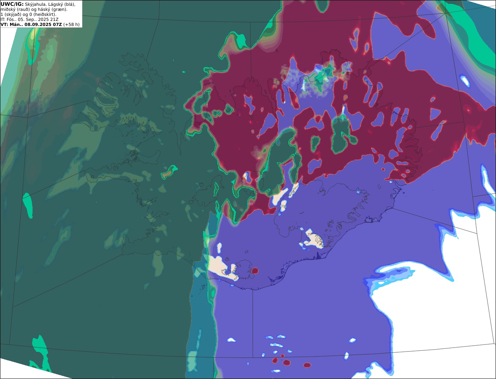Viewport: 496px width, 379px height.
Task: Click the bold "VT: Mán.. 08.09.2025 07Z" text
Action: point(31,24)
